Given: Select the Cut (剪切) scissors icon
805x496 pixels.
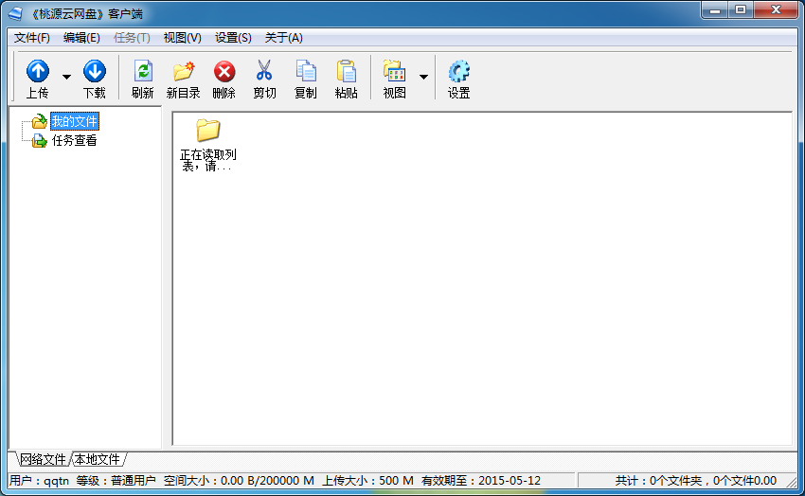Looking at the screenshot, I should (x=264, y=73).
